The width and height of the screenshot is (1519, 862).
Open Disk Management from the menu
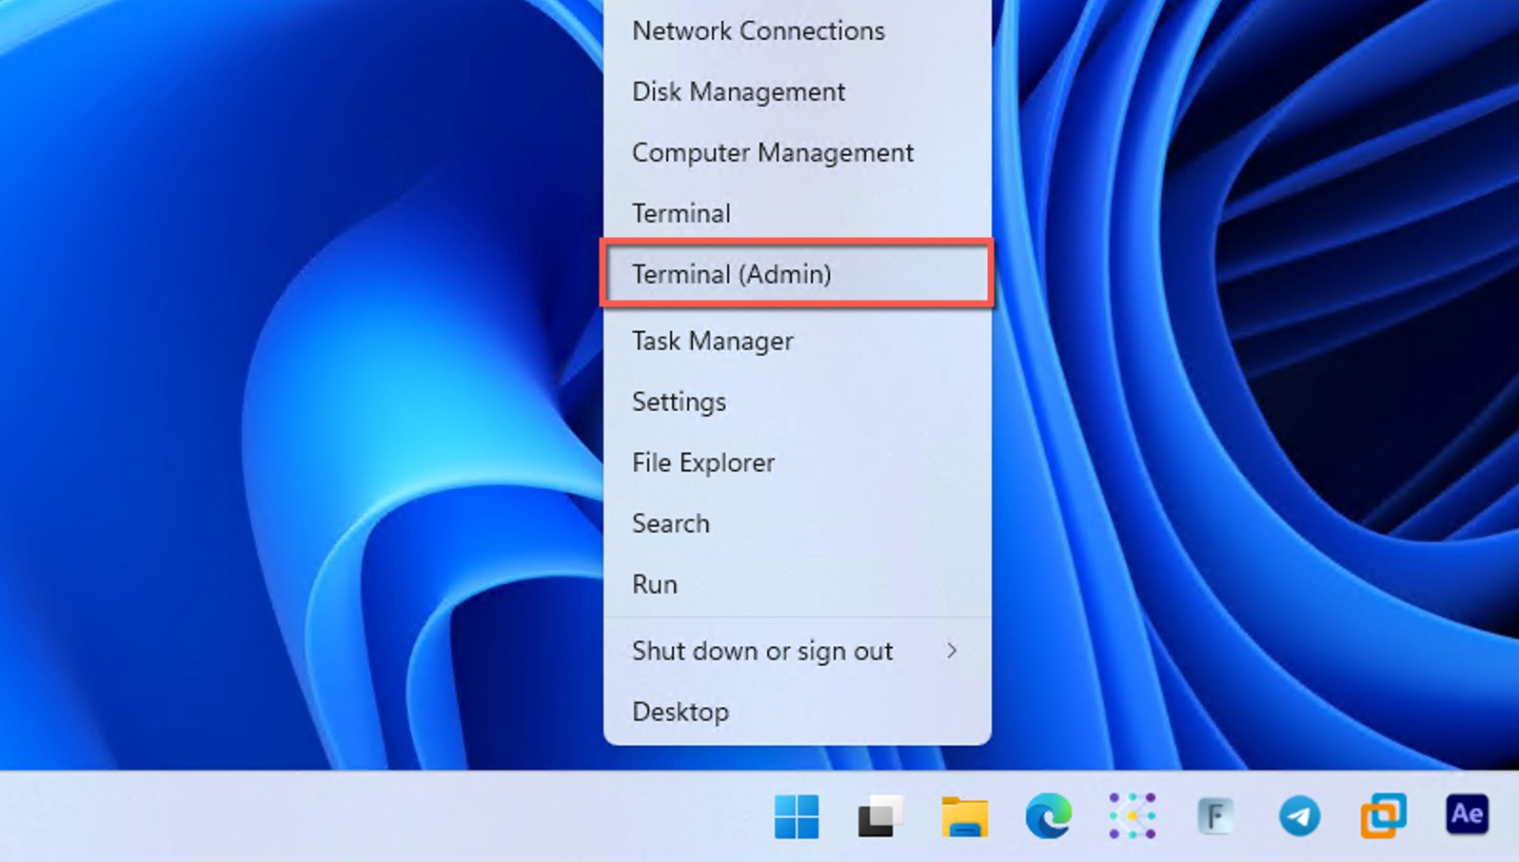(x=798, y=91)
